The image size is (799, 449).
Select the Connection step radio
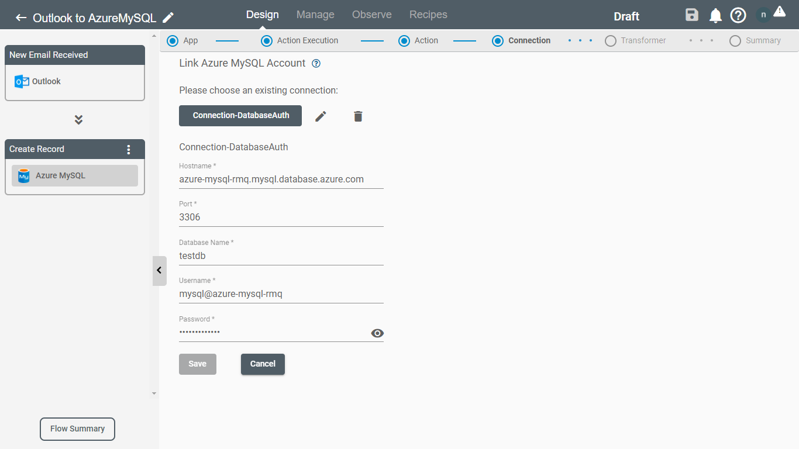point(498,41)
